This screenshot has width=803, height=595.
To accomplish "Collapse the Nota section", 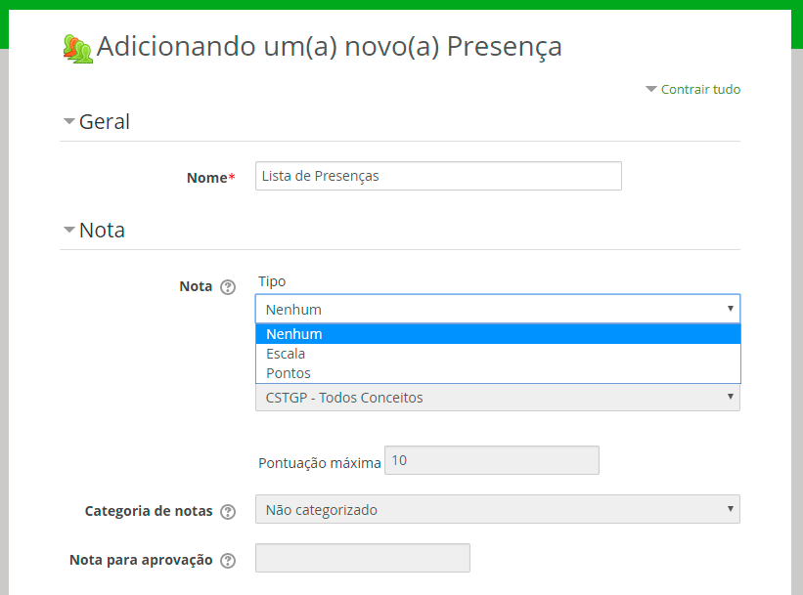I will pos(68,231).
